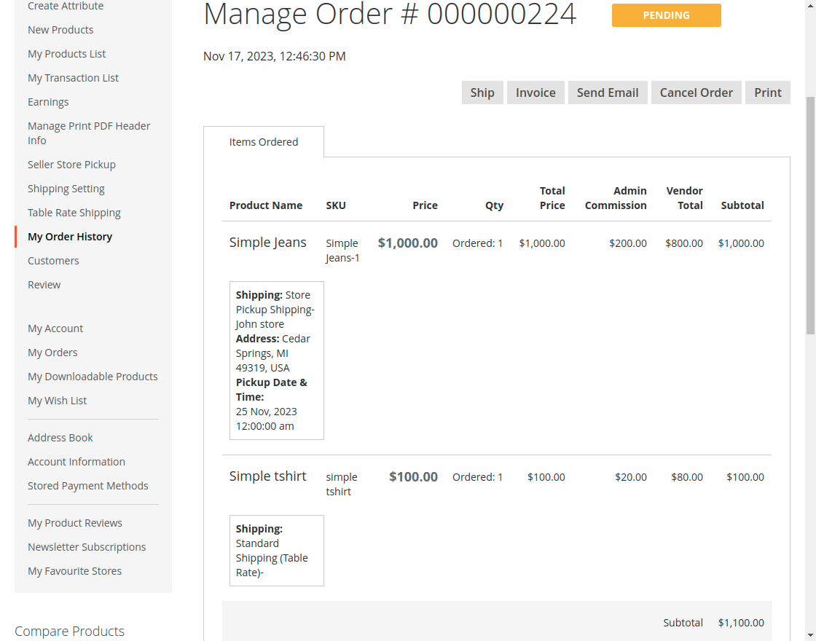Open Stored Payment Methods
Image resolution: width=816 pixels, height=641 pixels.
tap(87, 485)
